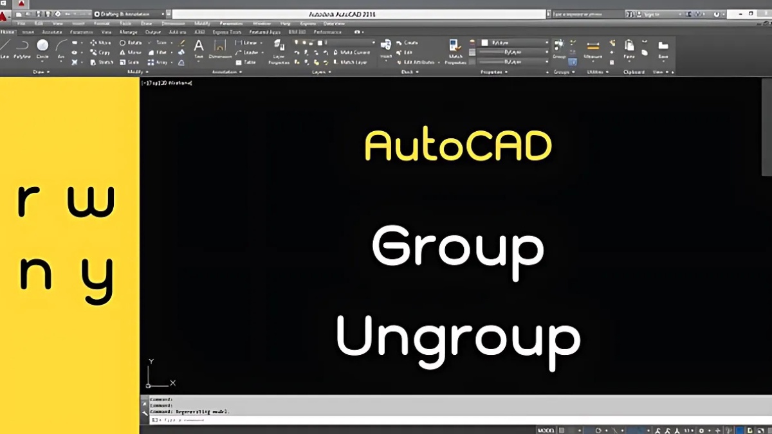Open the Window menu in menu bar
The height and width of the screenshot is (434, 772).
262,23
